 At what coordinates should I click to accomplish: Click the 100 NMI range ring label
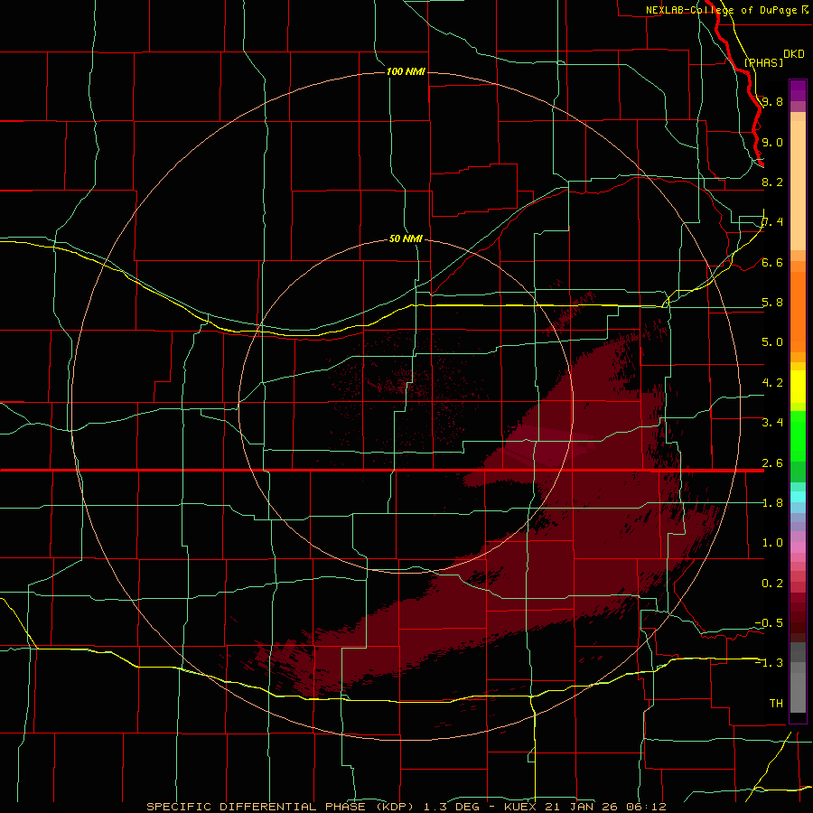click(x=406, y=71)
